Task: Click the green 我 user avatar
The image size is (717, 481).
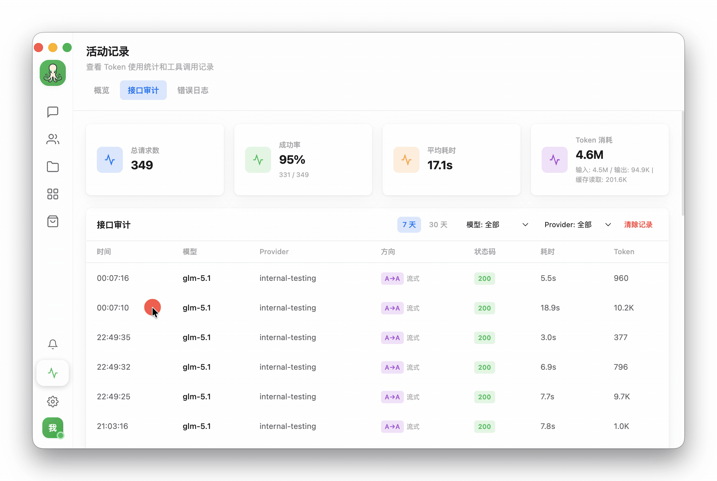Action: [x=52, y=428]
